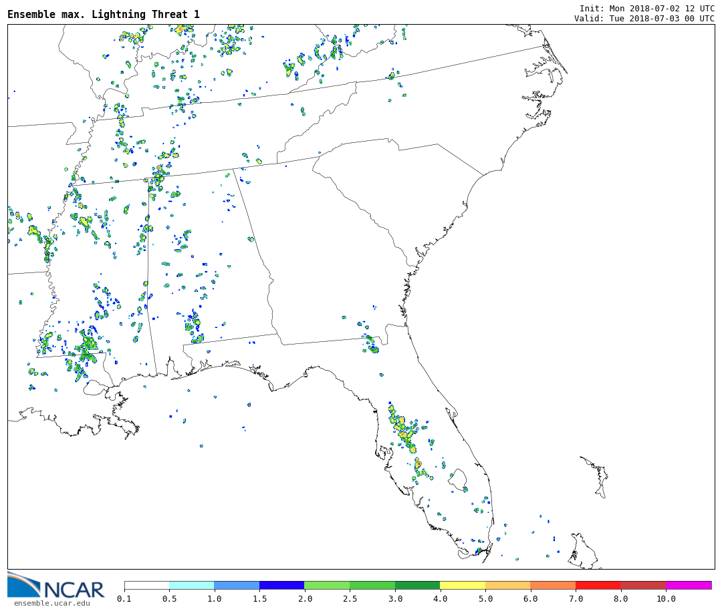Click the 0.1 label under the colorbar
Image resolution: width=722 pixels, height=611 pixels.
pyautogui.click(x=124, y=599)
